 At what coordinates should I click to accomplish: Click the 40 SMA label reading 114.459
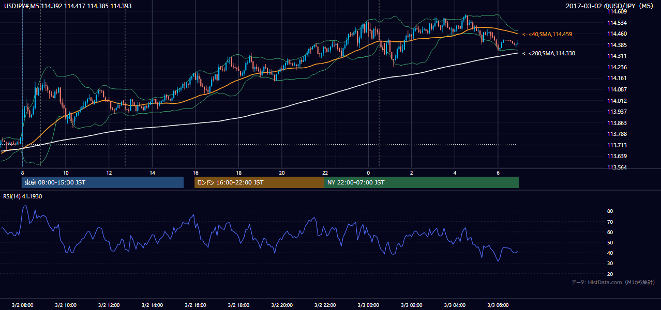click(x=547, y=34)
